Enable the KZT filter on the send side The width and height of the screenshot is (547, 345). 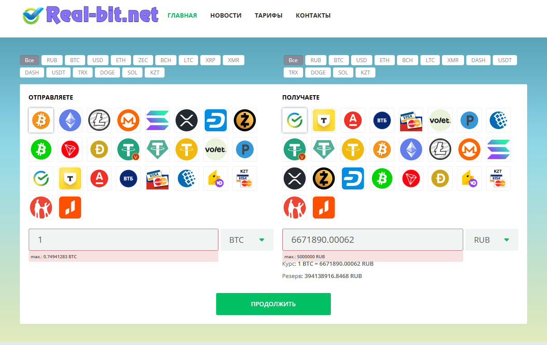(x=155, y=73)
